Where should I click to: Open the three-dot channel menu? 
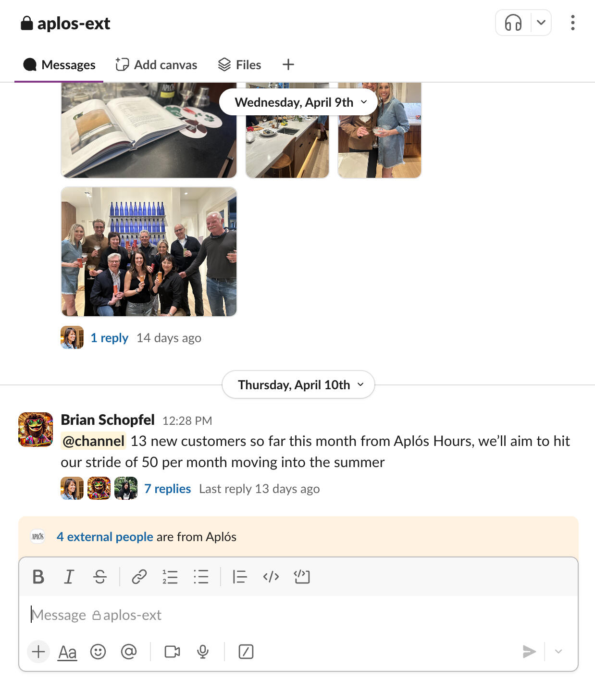pos(572,23)
